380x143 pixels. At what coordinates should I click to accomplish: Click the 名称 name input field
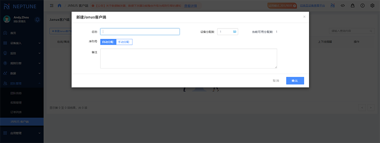(x=140, y=32)
